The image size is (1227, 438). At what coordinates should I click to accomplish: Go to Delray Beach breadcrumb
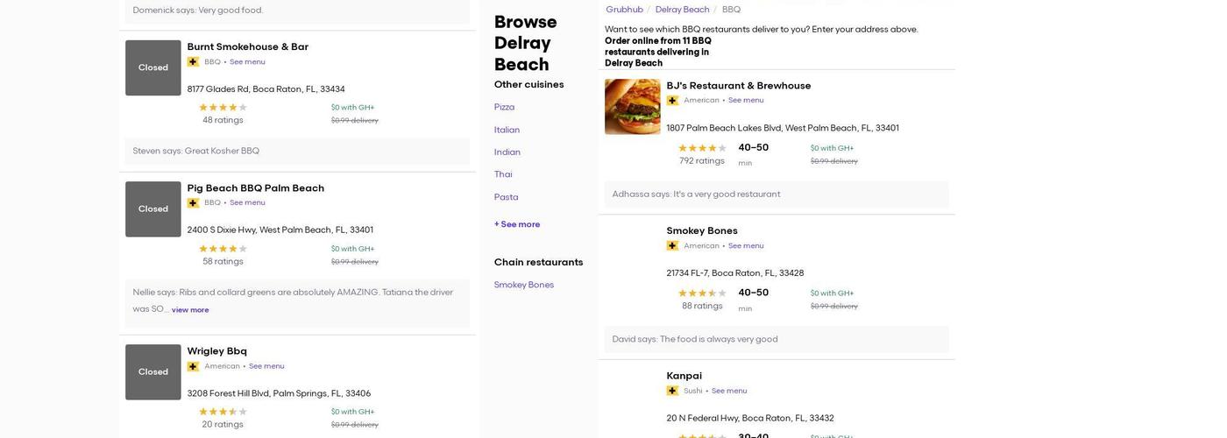(x=682, y=10)
